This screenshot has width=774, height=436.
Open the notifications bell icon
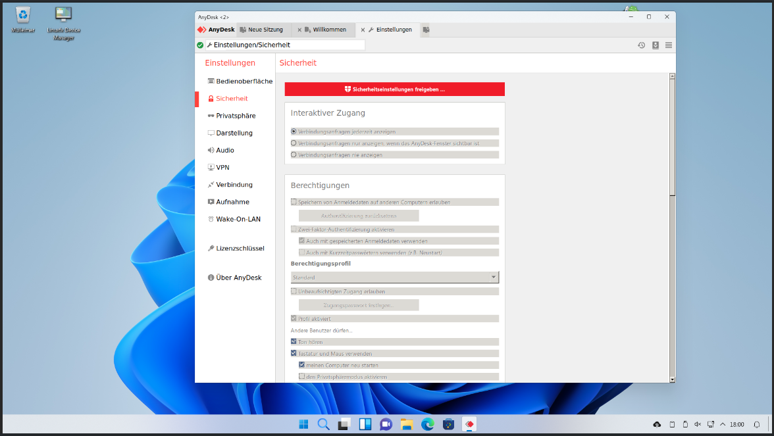[x=757, y=424]
